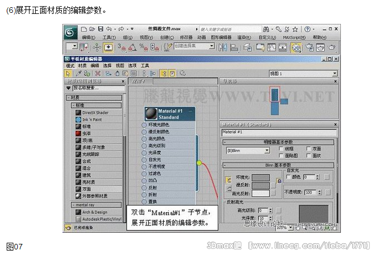Click the angle snap toggle icon
The width and height of the screenshot is (386, 255).
point(132,47)
